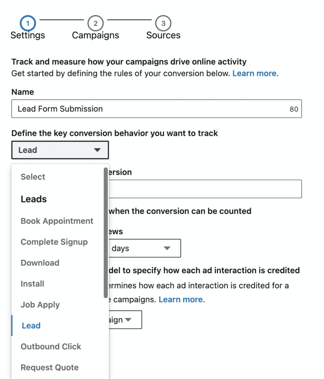Go to step 3 Sources
This screenshot has width=324, height=379.
point(163,23)
